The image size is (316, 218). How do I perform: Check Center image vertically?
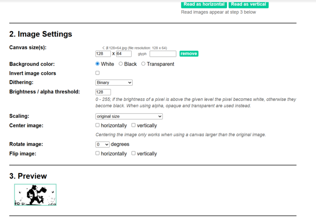[x=133, y=125]
